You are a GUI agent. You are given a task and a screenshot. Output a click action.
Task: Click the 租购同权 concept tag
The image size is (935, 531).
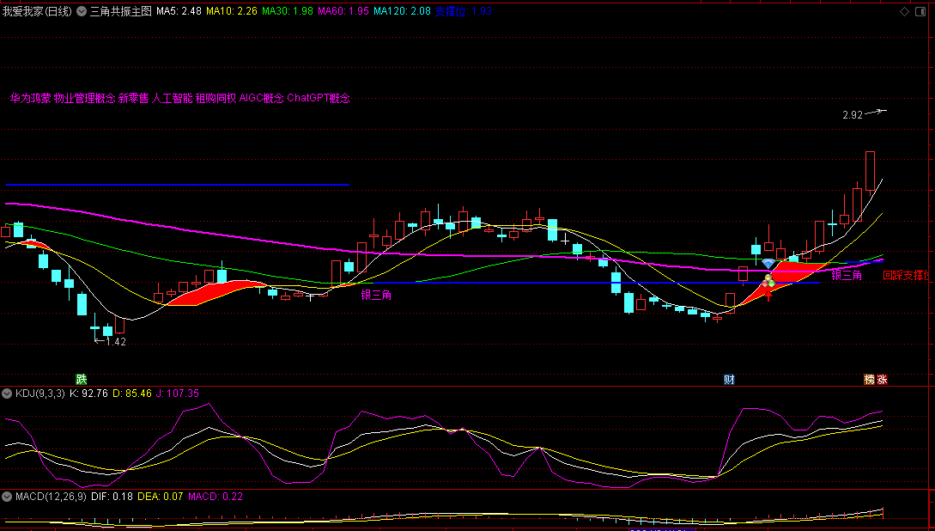216,99
